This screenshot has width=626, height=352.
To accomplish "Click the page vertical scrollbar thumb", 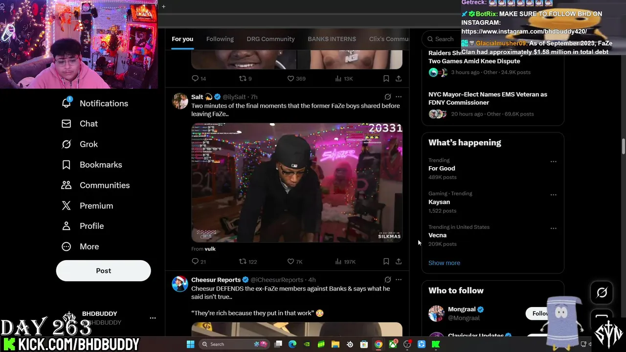I will (x=624, y=147).
